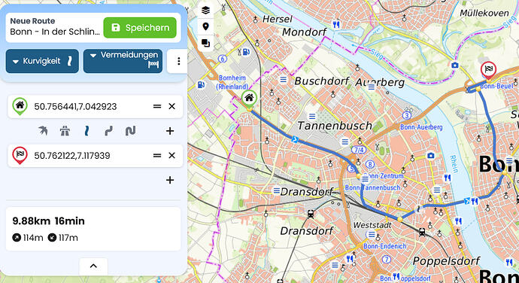Viewport: 519px width, 283px height.
Task: Click the 9.88km 16min route summary
Action: pyautogui.click(x=49, y=221)
